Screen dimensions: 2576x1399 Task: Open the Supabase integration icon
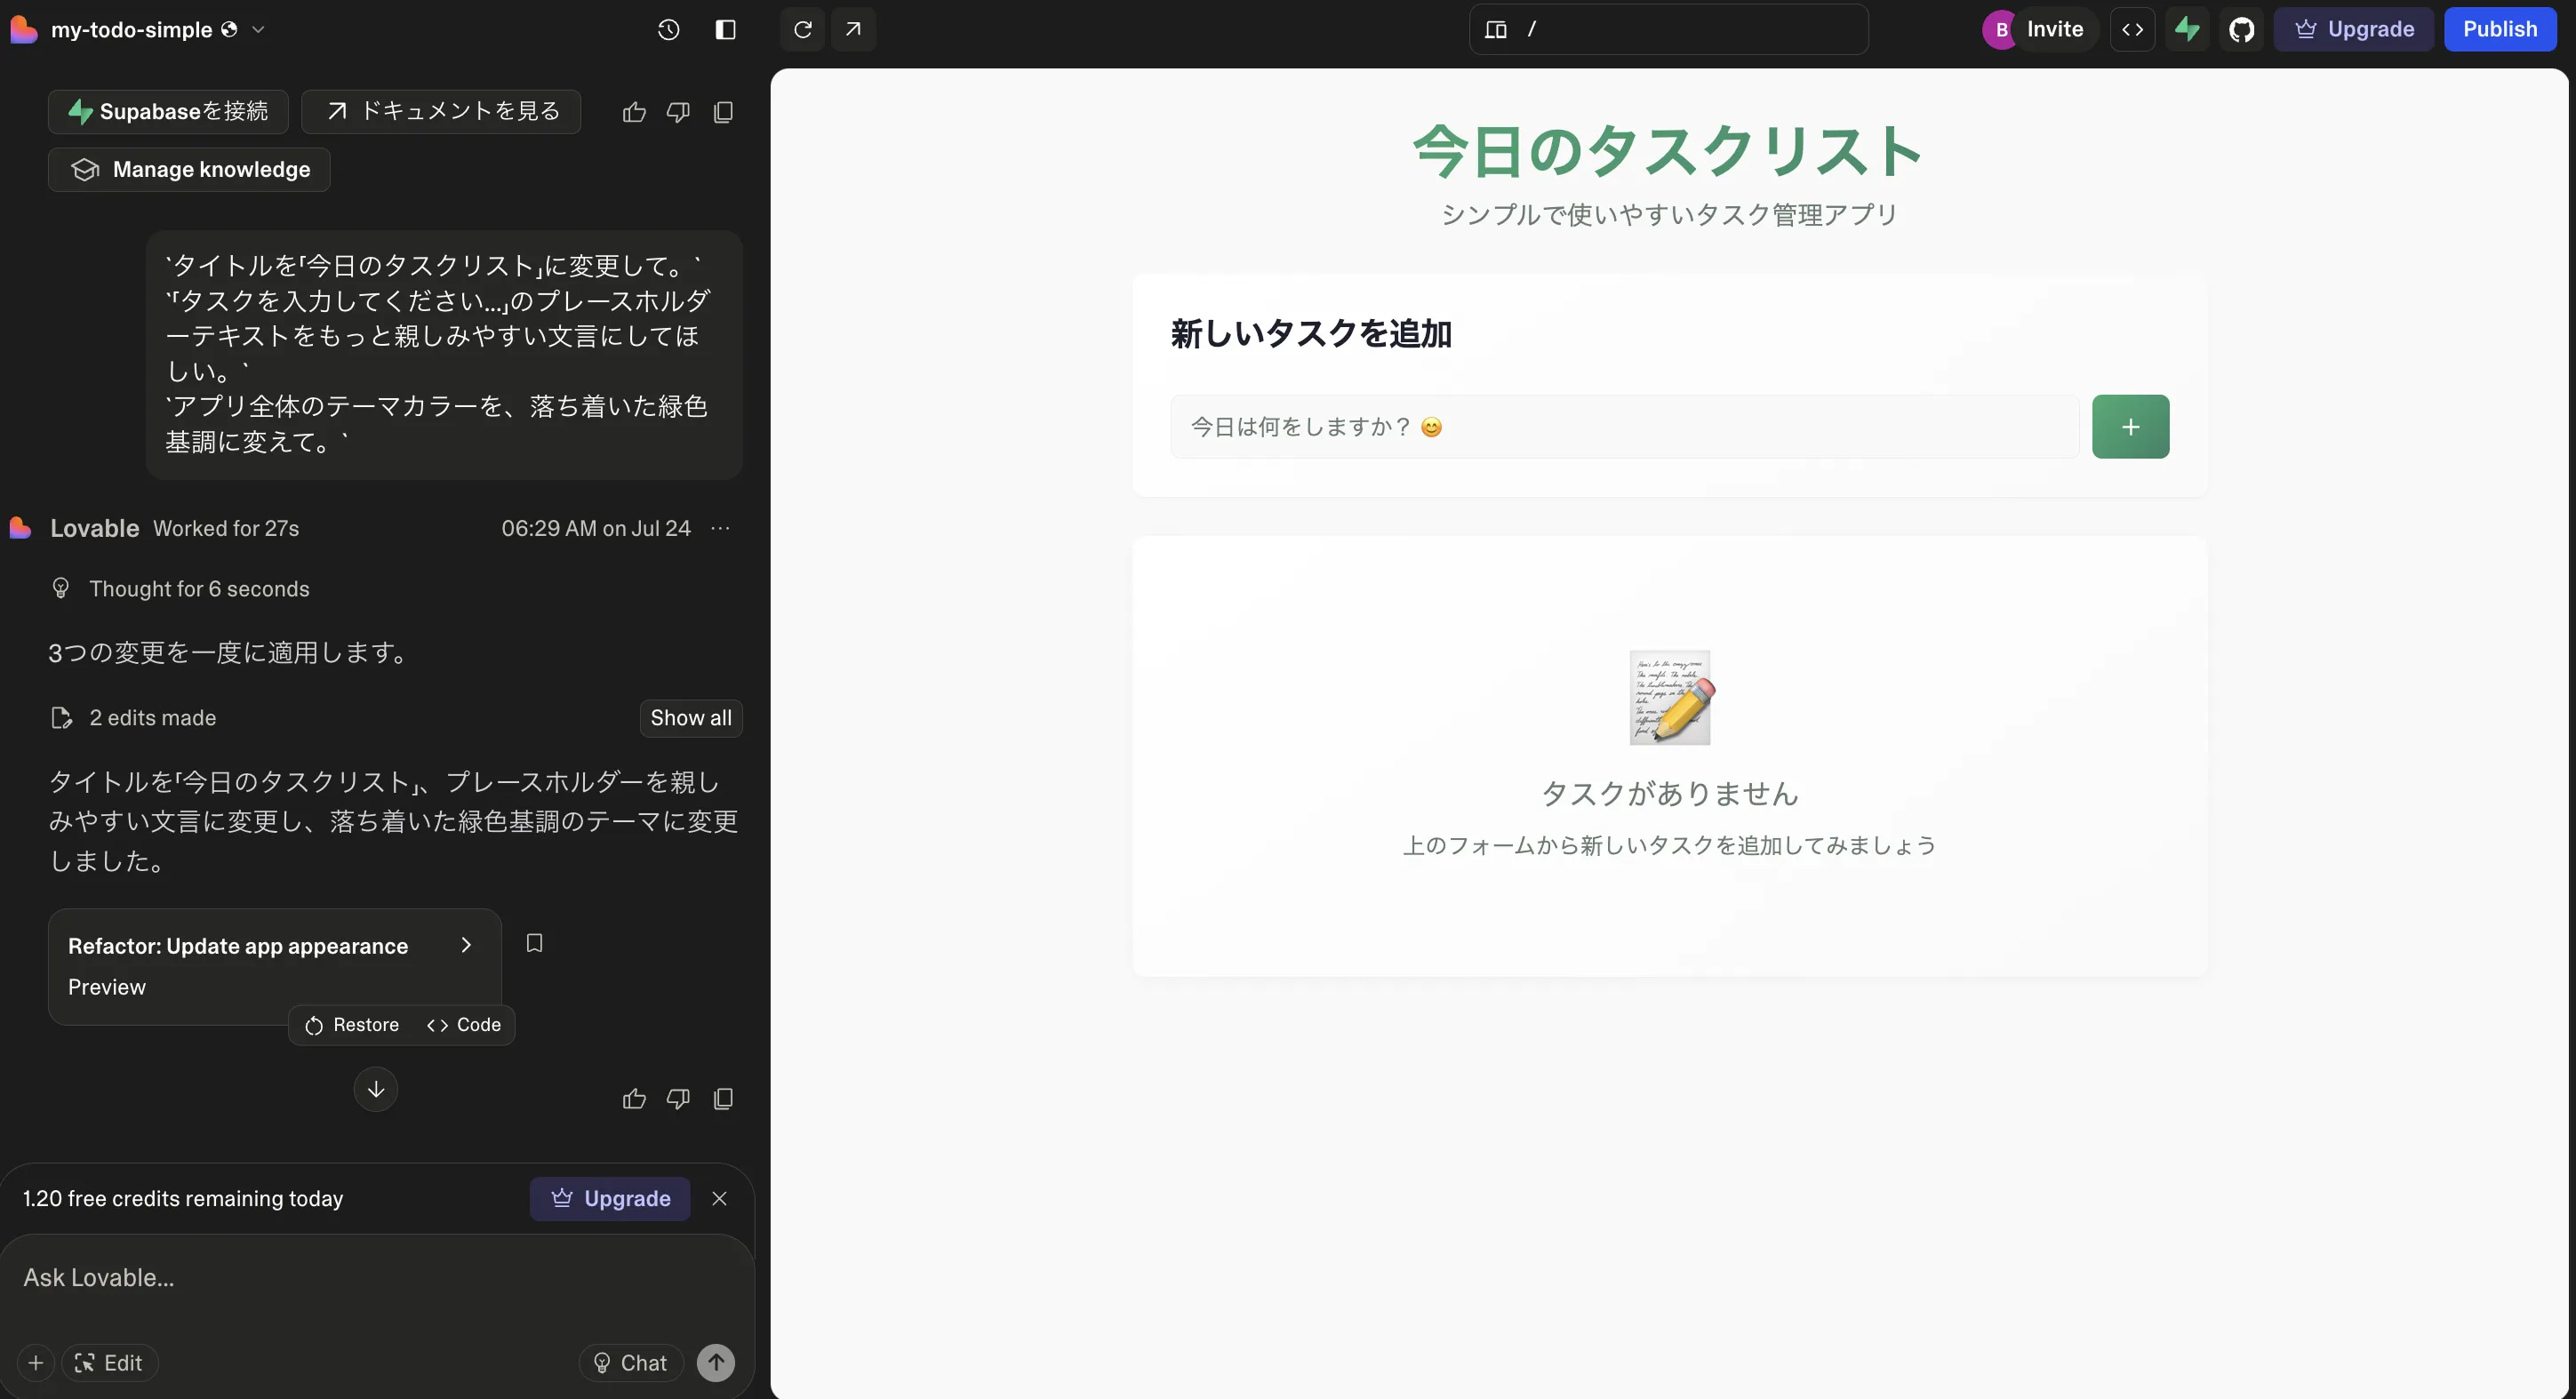(2188, 29)
